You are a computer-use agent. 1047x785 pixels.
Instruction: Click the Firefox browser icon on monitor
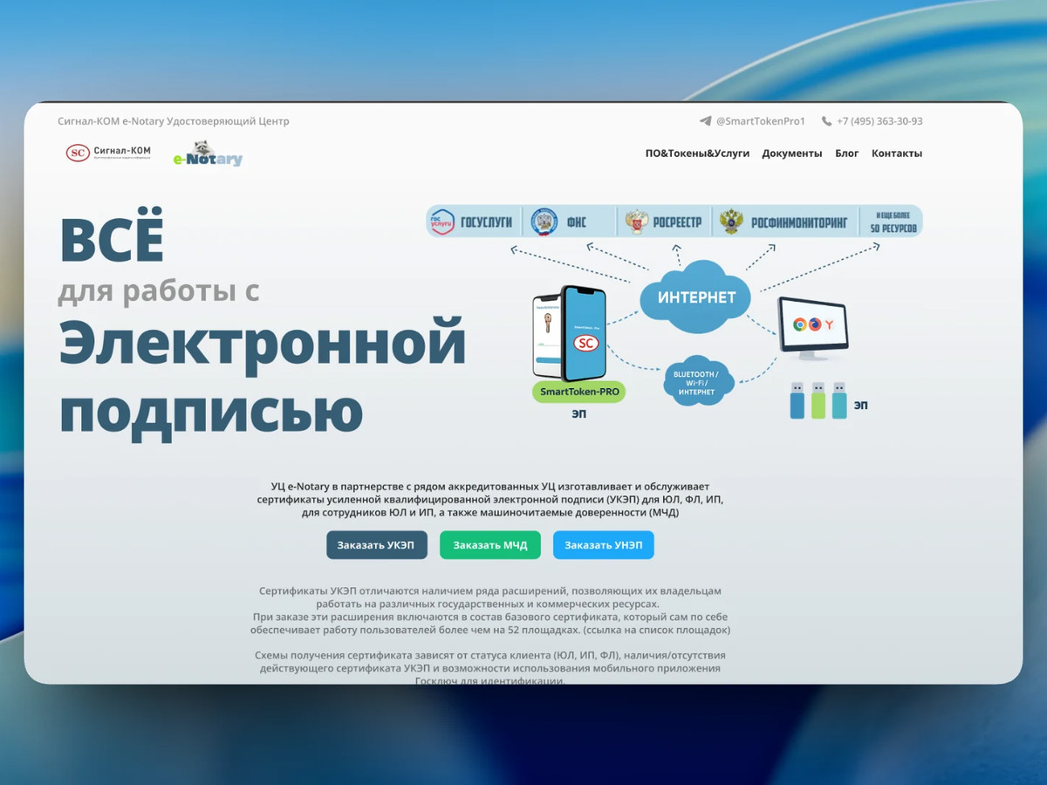(815, 324)
